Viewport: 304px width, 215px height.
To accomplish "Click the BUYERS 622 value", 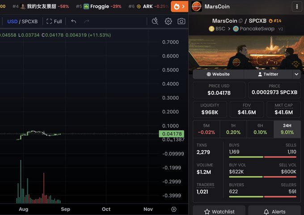I will (233, 192).
